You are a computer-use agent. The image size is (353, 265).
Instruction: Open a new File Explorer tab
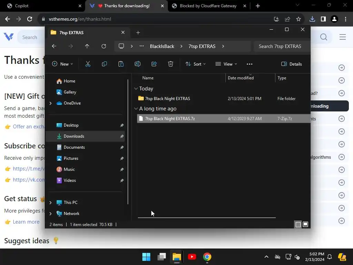pos(138,33)
